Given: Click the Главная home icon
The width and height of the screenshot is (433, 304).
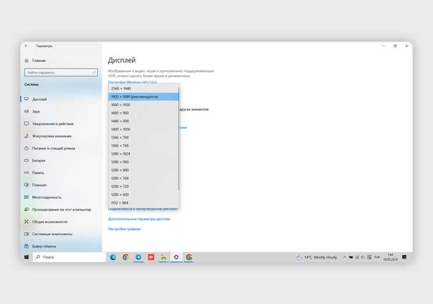Looking at the screenshot, I should [27, 61].
